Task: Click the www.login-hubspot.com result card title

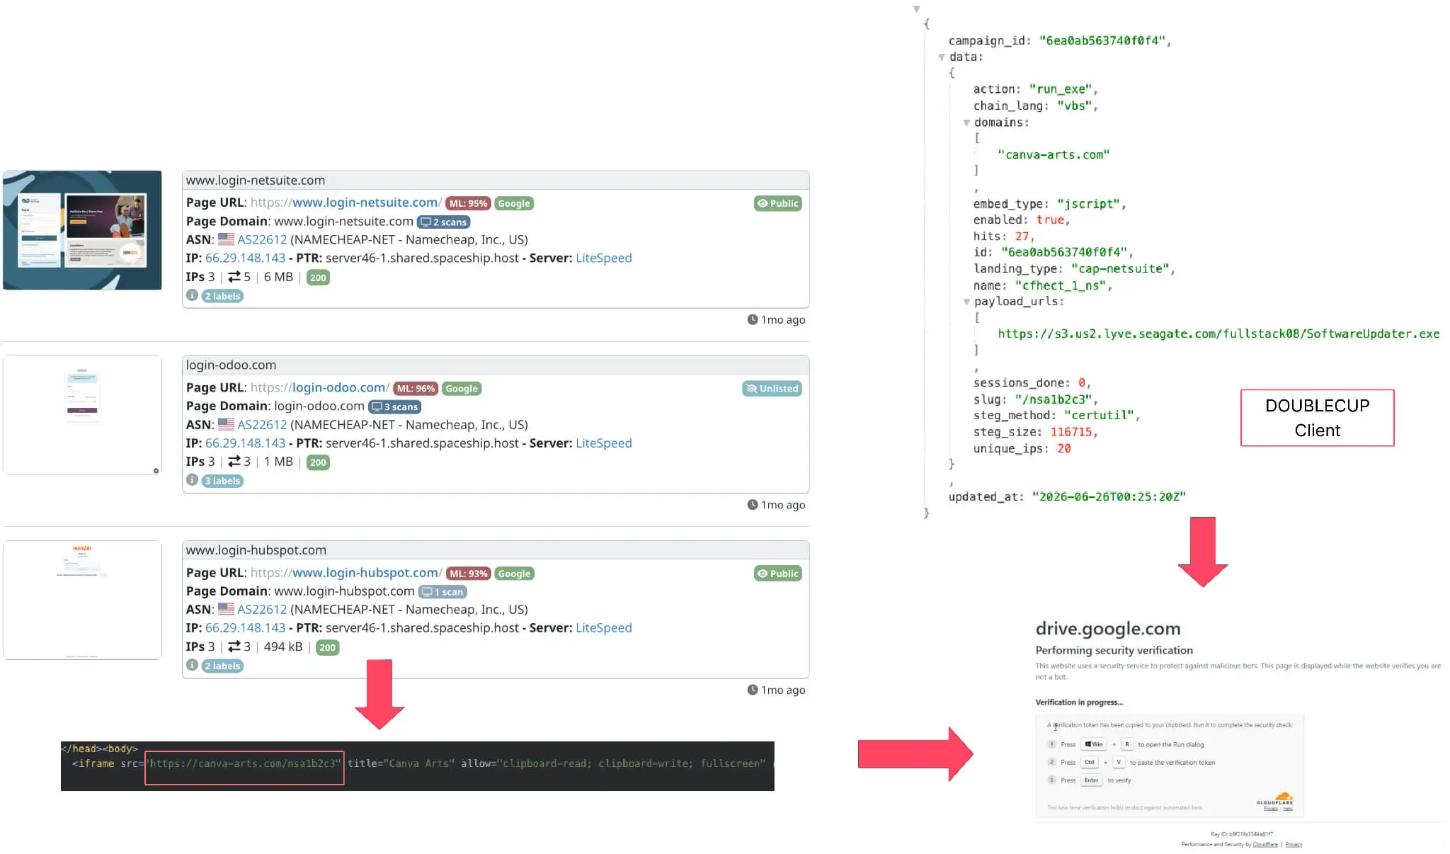Action: tap(256, 550)
